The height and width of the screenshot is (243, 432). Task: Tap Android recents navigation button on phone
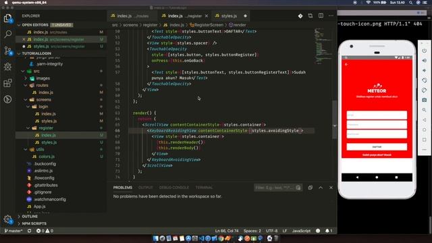pos(396,178)
